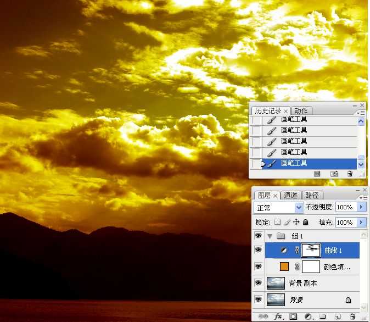370x322 pixels.
Task: Click the 填充 100% input field
Action: (x=346, y=223)
